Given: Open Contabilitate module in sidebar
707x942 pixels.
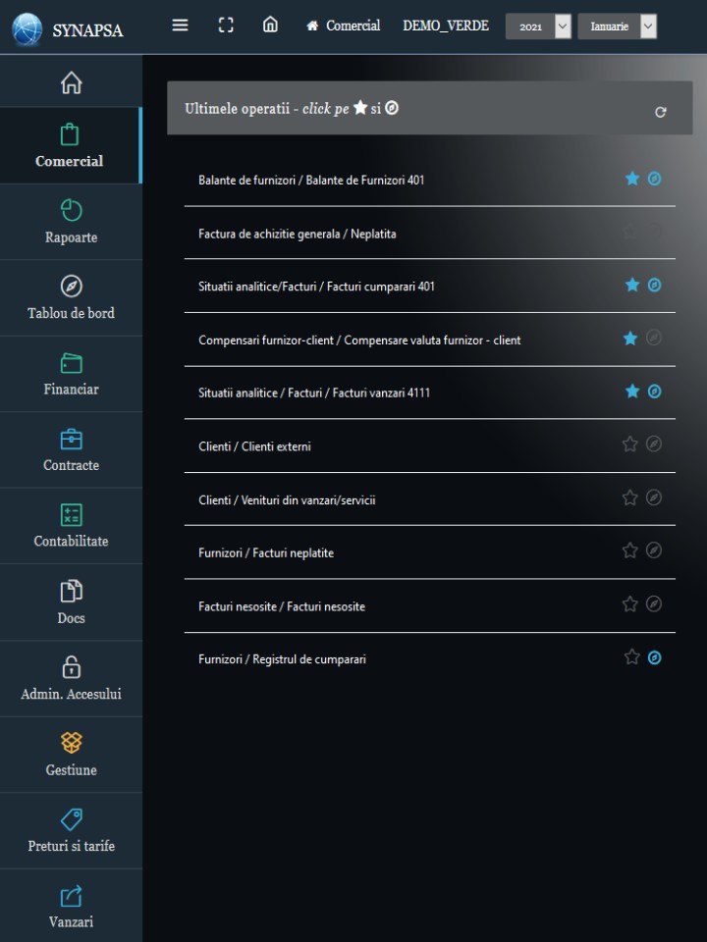Looking at the screenshot, I should (71, 526).
